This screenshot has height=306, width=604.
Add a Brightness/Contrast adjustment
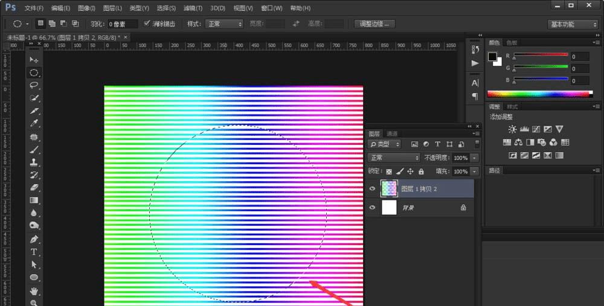coord(512,129)
